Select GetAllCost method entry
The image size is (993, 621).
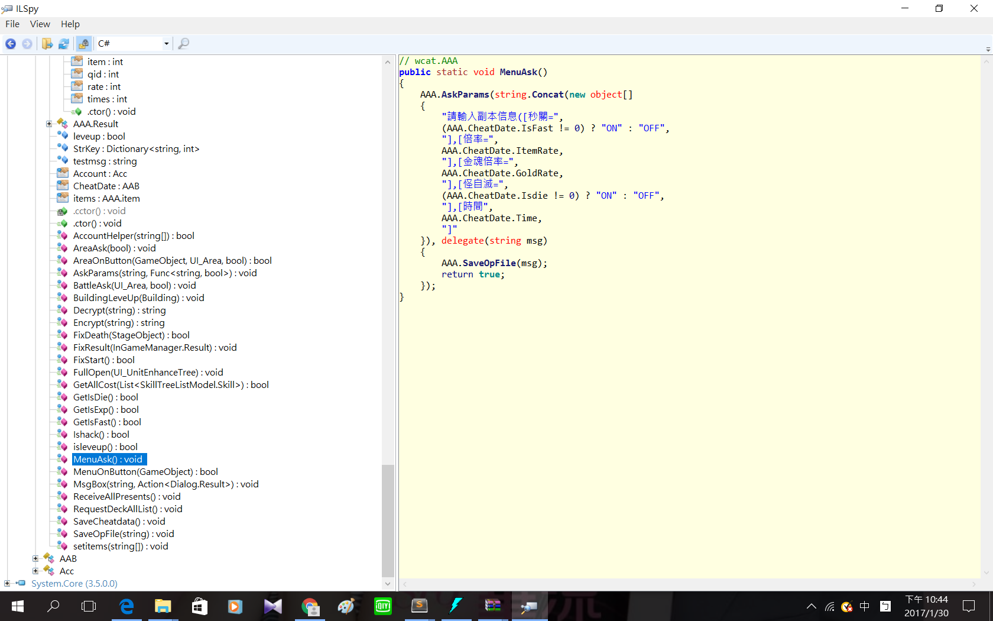click(x=171, y=385)
